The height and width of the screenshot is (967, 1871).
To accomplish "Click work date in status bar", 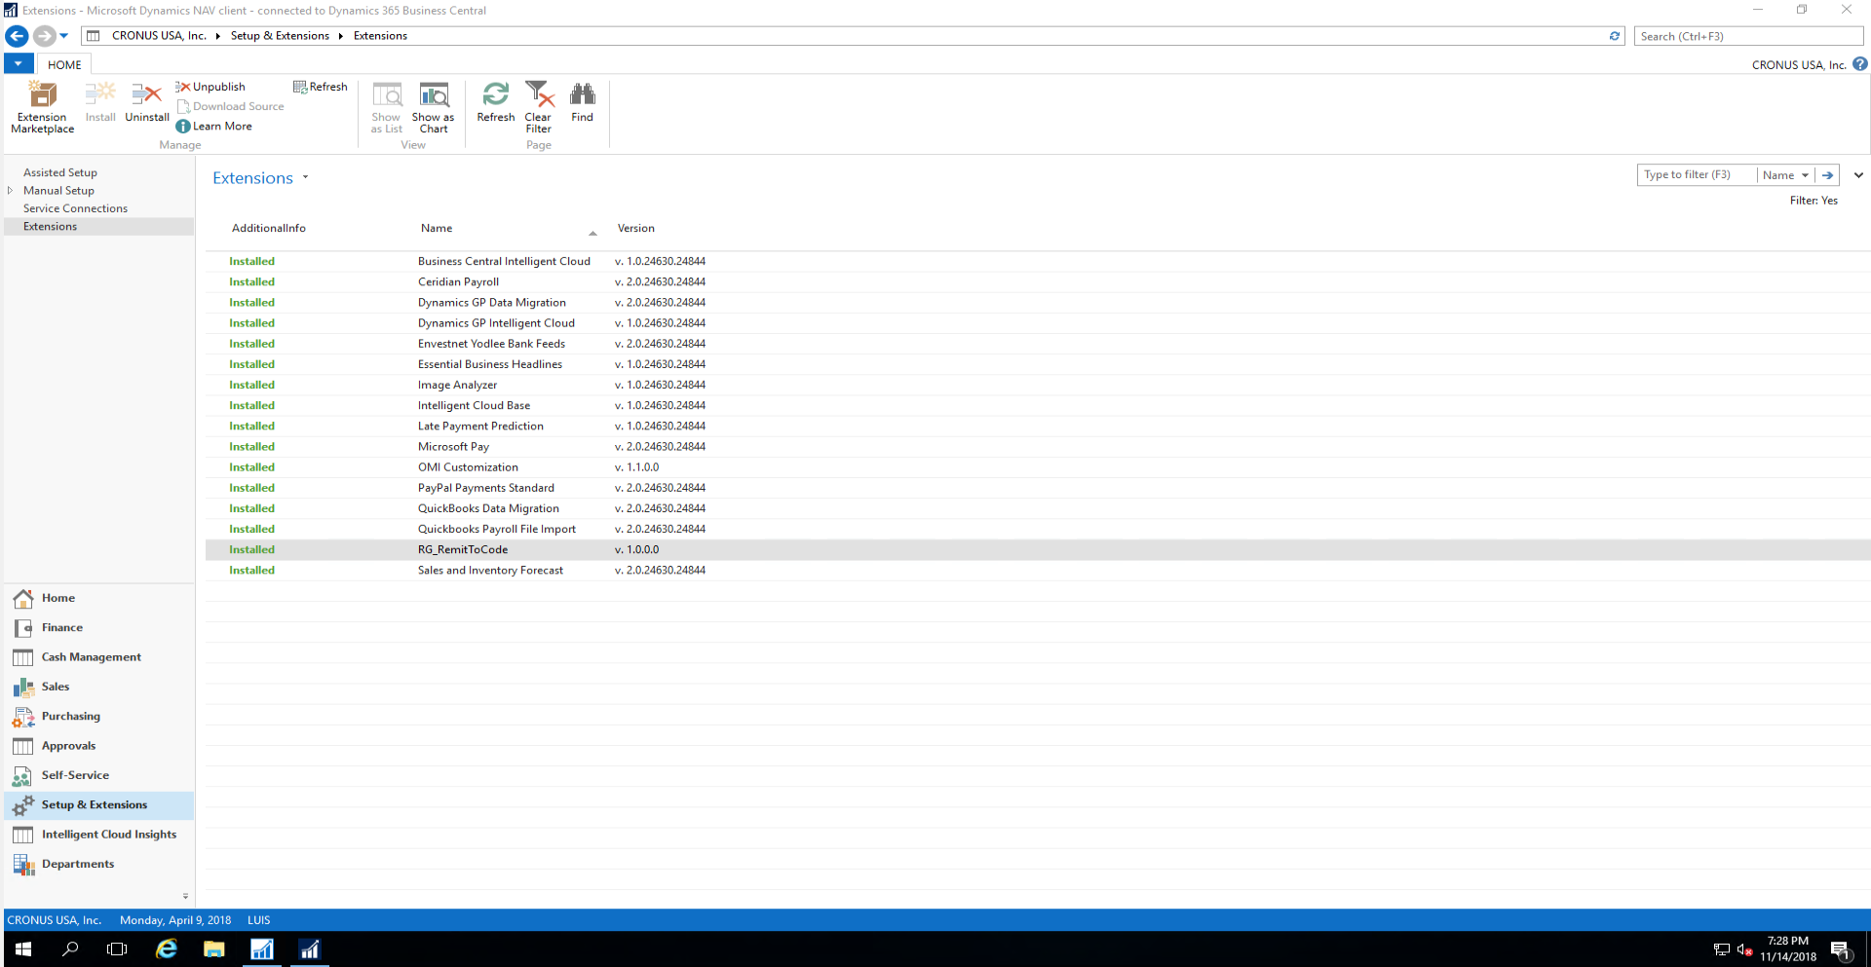I will (x=175, y=920).
